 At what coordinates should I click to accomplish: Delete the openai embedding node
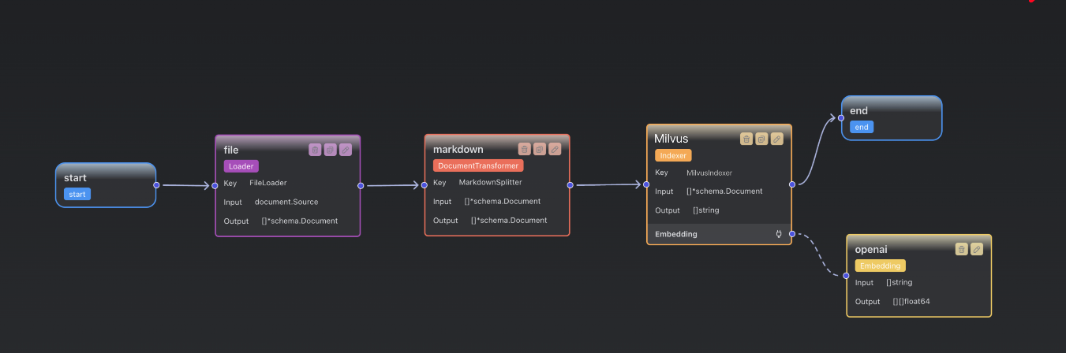(962, 249)
